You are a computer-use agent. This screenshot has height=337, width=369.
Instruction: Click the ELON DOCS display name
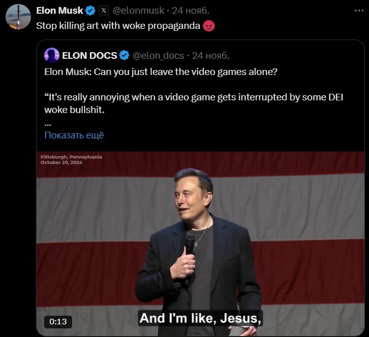(89, 55)
